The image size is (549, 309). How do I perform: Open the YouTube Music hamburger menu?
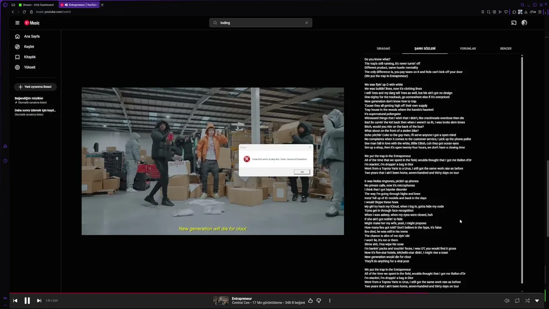tap(17, 23)
